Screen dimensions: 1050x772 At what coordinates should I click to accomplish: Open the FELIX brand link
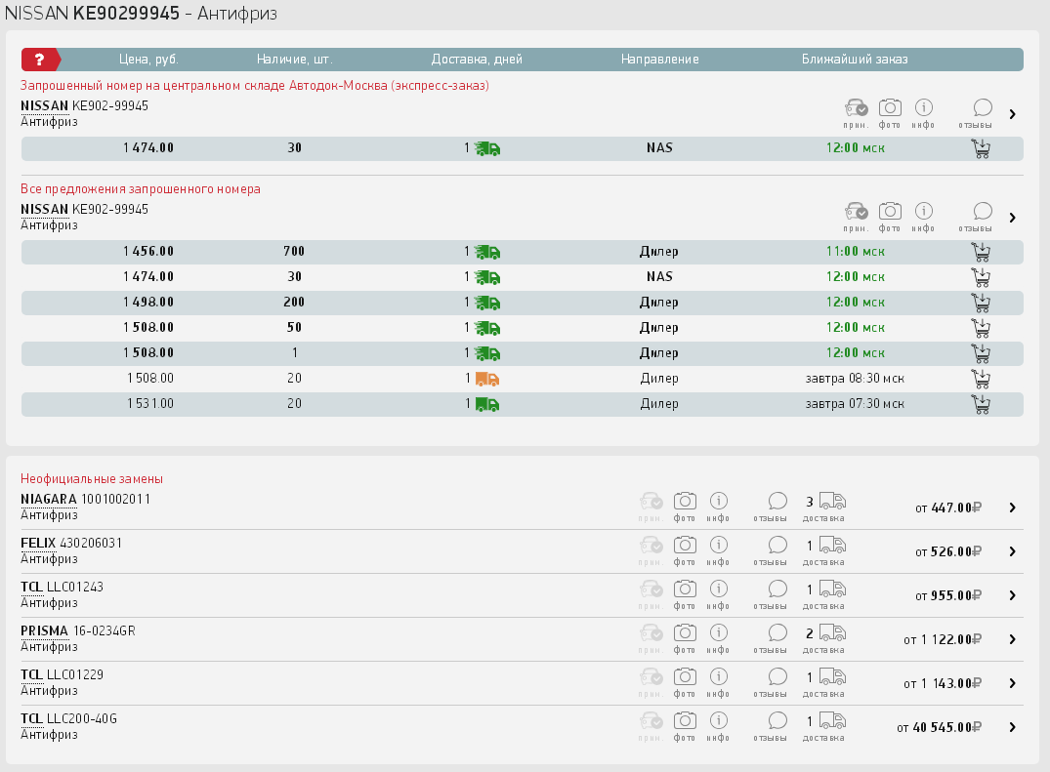38,544
